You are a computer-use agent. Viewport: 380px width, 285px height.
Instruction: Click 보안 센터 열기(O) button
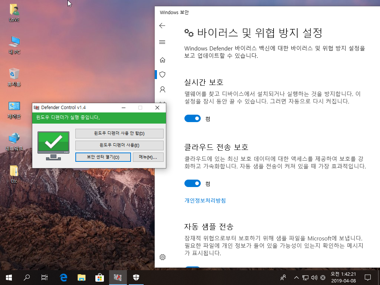coord(103,157)
